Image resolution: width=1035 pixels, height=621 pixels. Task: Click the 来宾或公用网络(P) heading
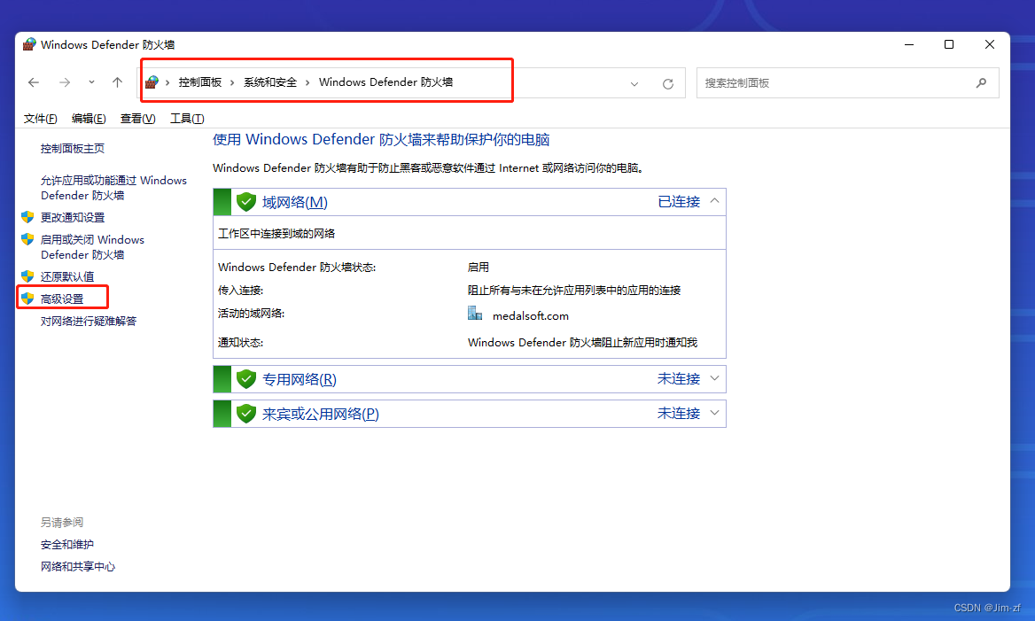pyautogui.click(x=320, y=414)
